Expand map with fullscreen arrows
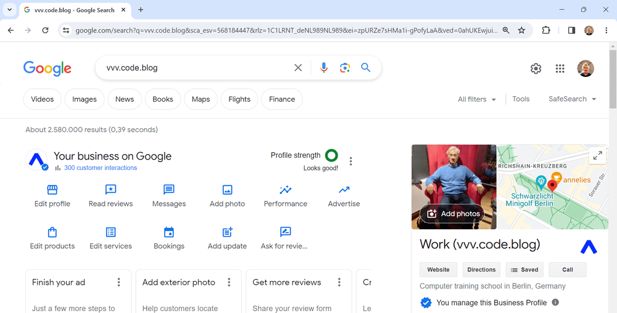 tap(598, 155)
